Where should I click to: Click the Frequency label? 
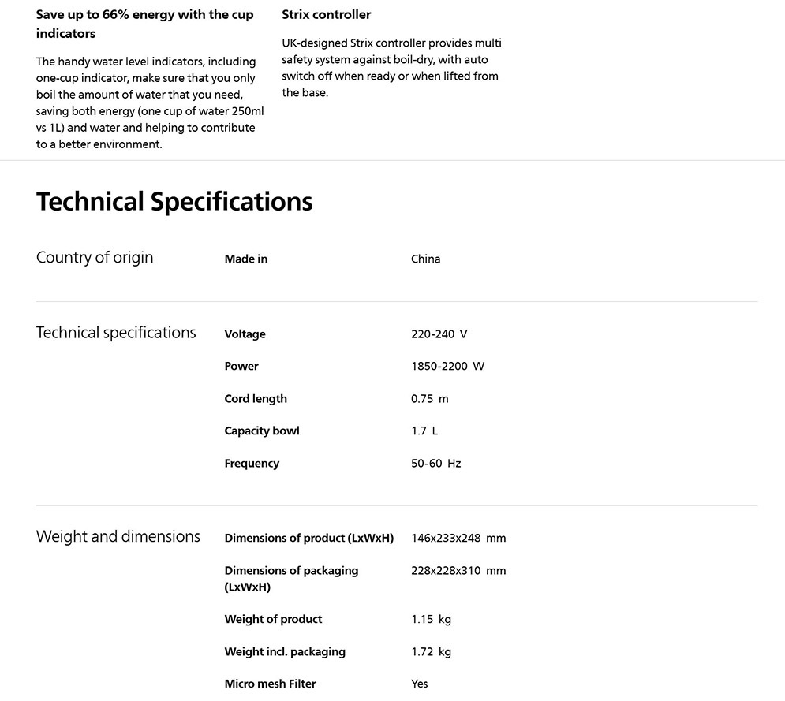pos(252,464)
